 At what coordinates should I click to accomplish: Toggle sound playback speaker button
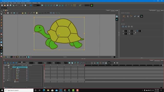tap(14, 63)
